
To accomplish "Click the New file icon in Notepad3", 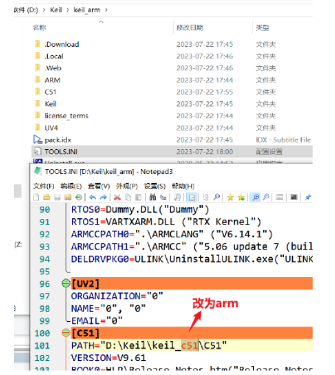I will coord(36,197).
